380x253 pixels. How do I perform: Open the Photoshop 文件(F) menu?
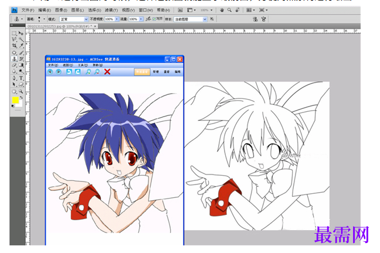click(28, 10)
